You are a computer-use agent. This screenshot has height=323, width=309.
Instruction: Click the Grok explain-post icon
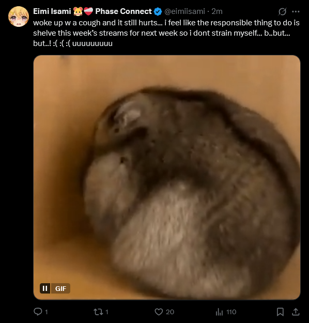[x=282, y=11]
